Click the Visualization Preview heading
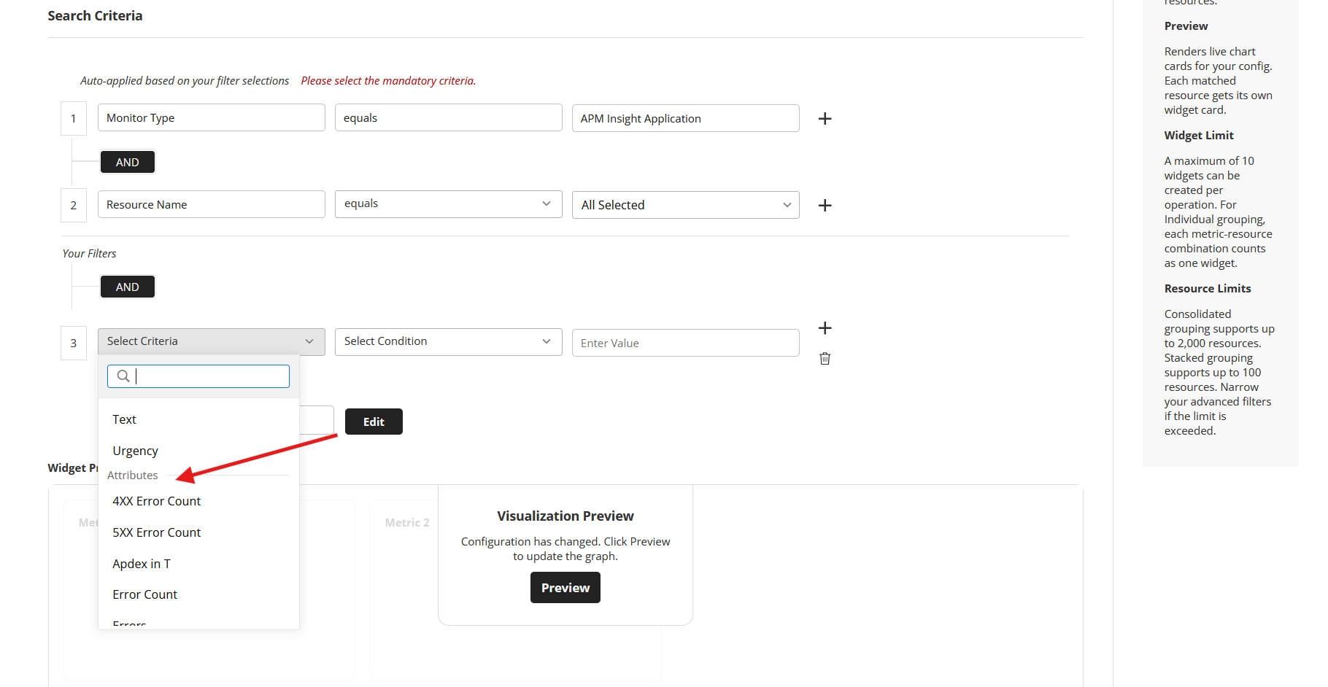 point(565,516)
